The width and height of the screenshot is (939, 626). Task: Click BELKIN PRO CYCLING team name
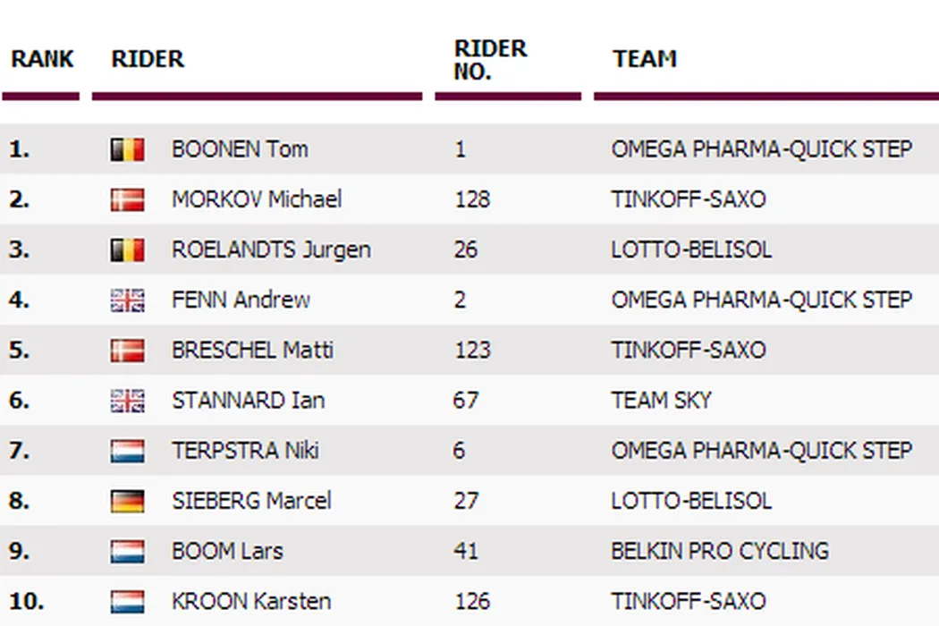(x=720, y=551)
